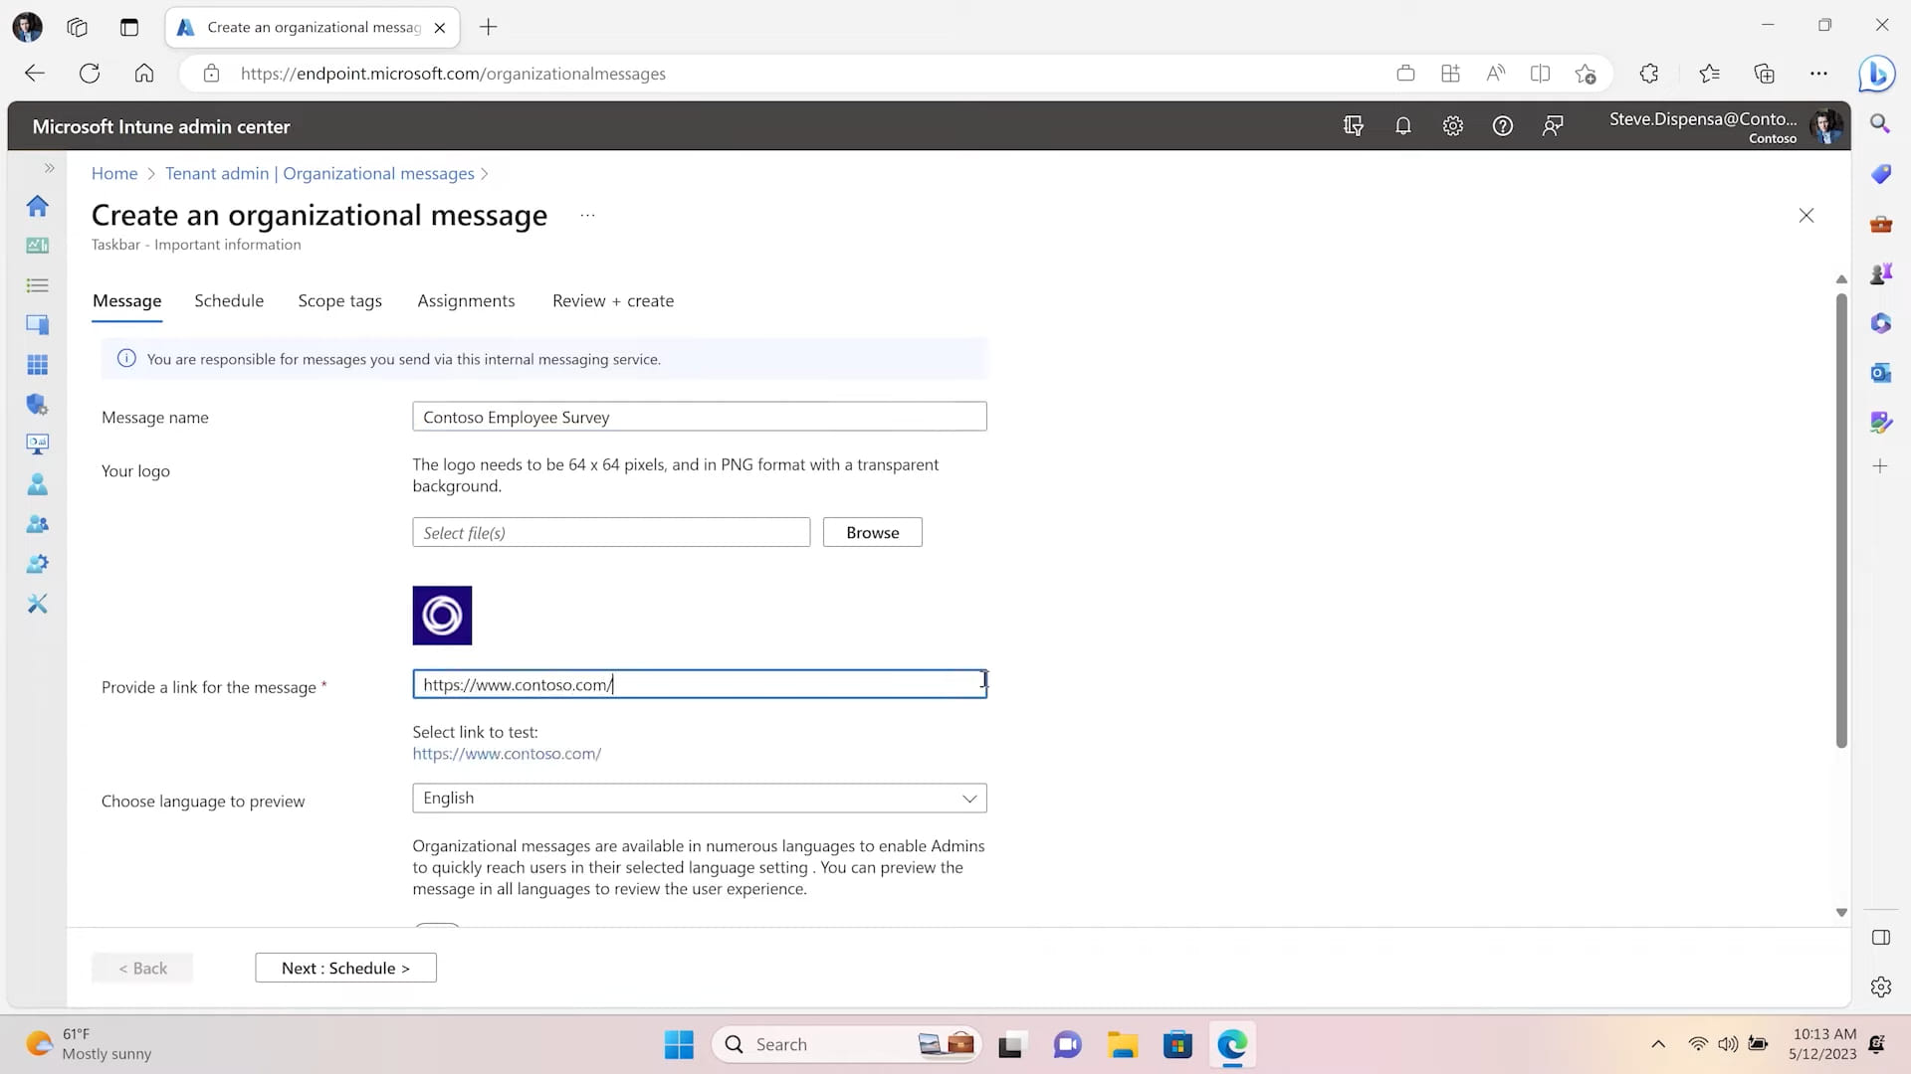
Task: Click the help question mark icon
Action: [1503, 126]
